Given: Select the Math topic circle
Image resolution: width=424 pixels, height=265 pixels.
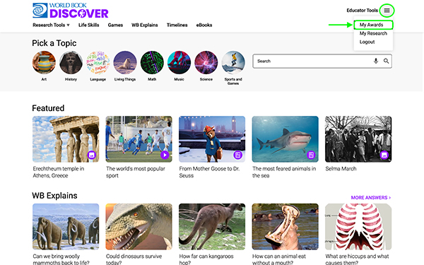Looking at the screenshot, I should pos(152,63).
